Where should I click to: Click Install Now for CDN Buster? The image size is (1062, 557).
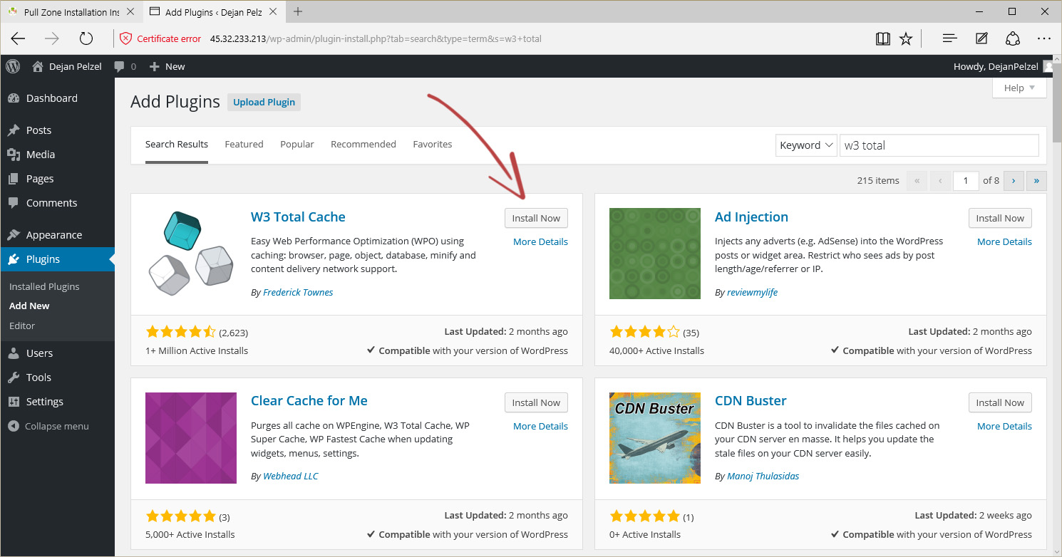[x=1000, y=402]
